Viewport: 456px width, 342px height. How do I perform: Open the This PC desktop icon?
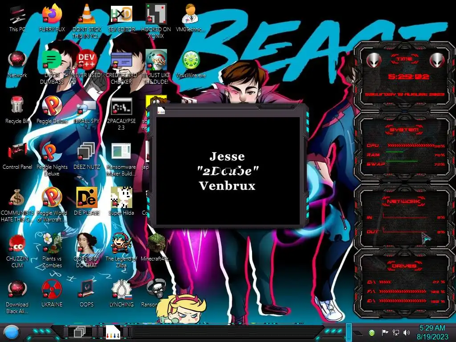click(x=17, y=15)
